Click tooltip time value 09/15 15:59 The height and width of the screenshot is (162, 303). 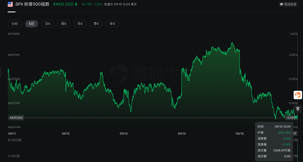(283, 127)
